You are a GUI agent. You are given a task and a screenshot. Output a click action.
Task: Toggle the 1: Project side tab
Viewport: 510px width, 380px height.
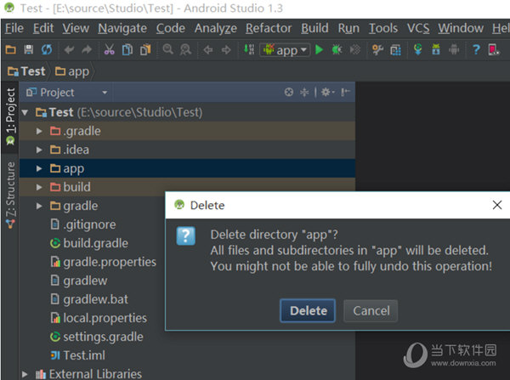10,116
